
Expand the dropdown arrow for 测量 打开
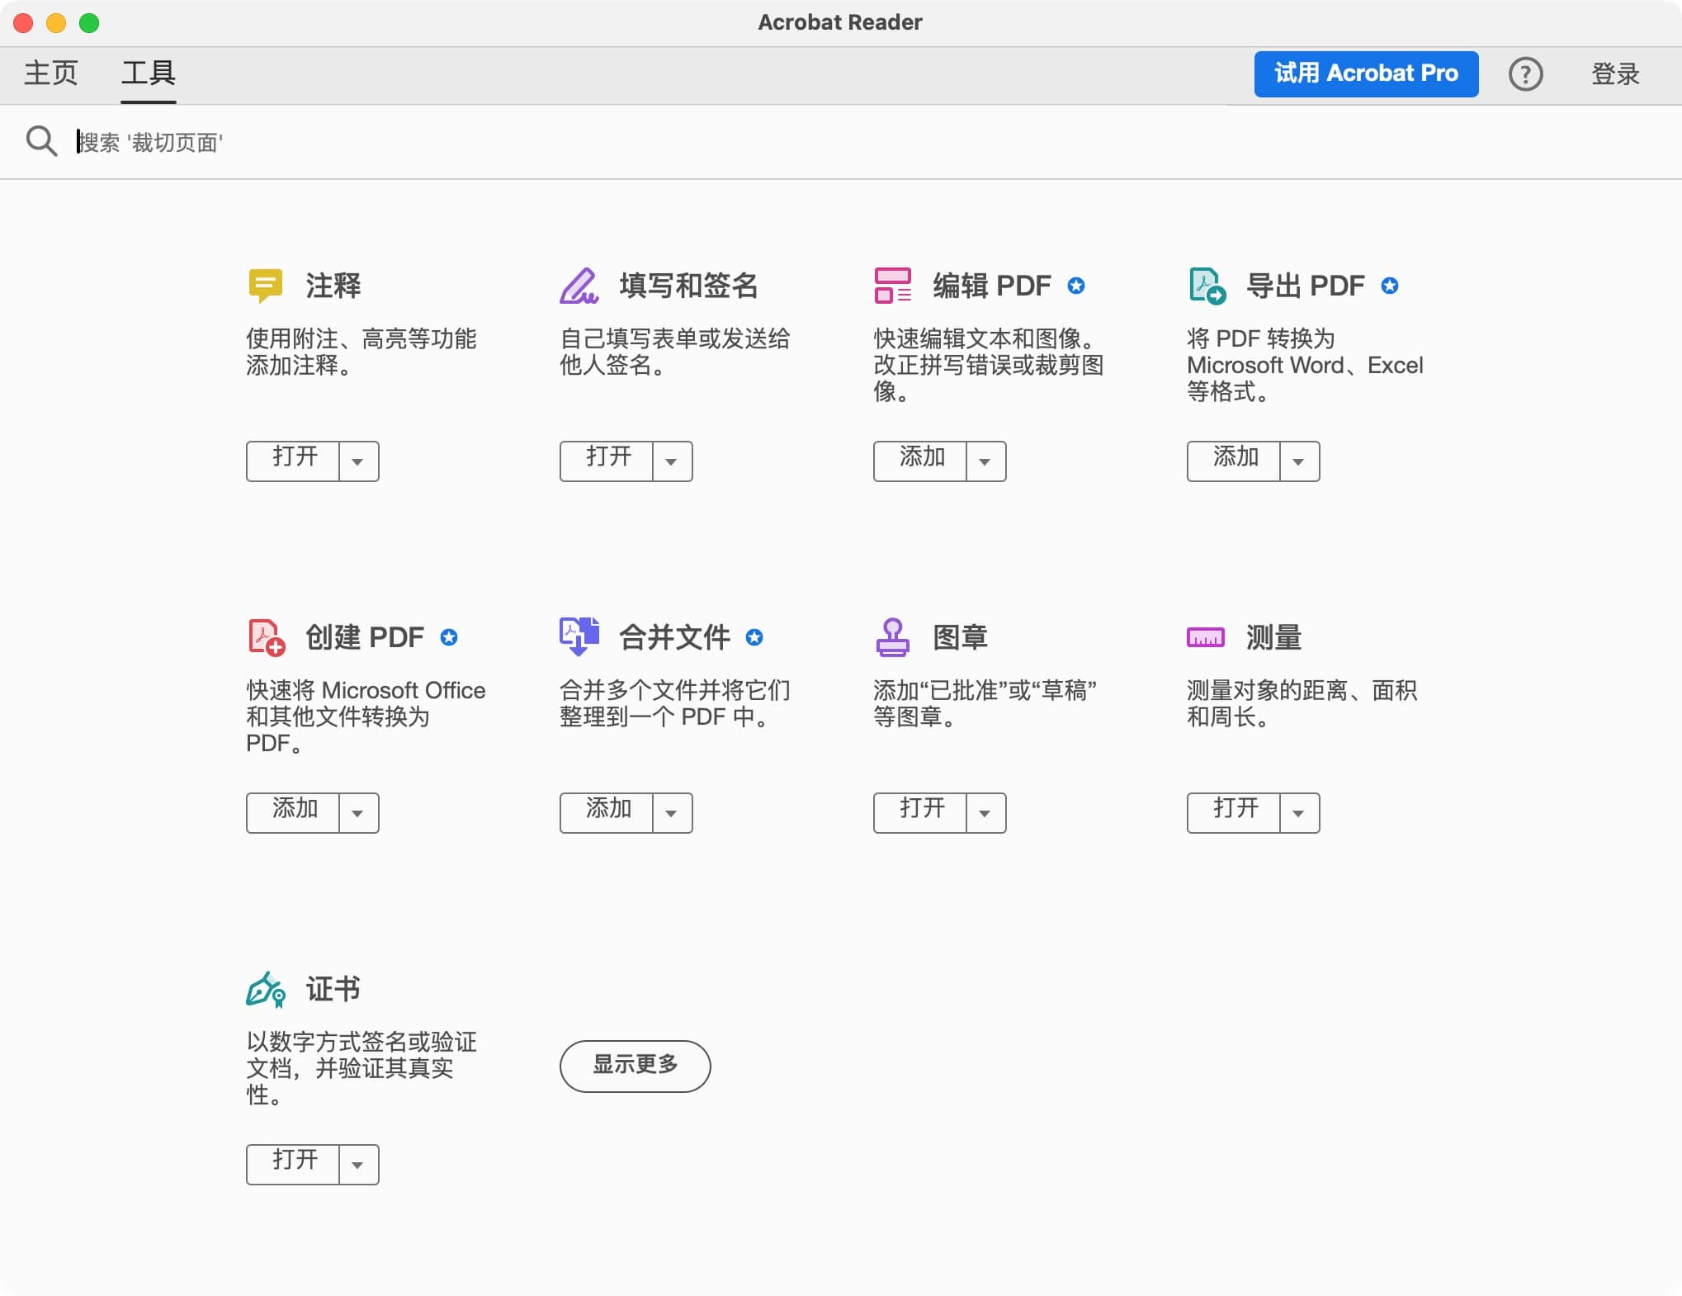[x=1299, y=813]
